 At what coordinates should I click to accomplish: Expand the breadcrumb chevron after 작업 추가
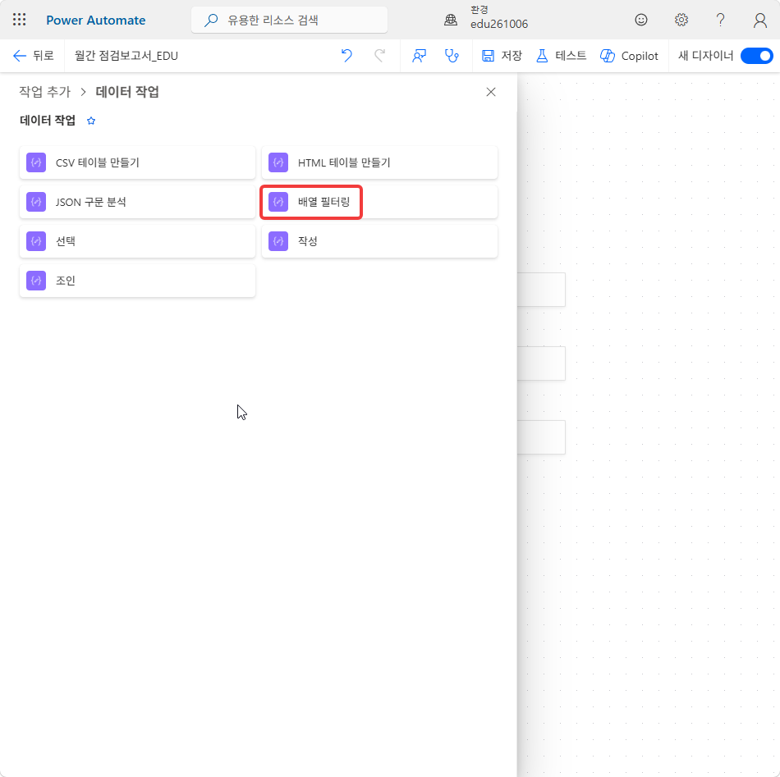[84, 92]
